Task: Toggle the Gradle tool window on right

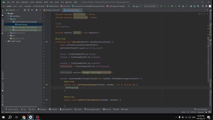Action: 210,43
